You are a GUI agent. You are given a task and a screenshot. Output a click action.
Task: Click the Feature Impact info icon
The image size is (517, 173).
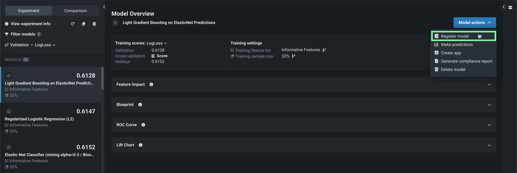[x=151, y=84]
